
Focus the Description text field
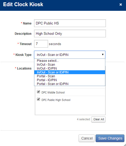(x=70, y=33)
